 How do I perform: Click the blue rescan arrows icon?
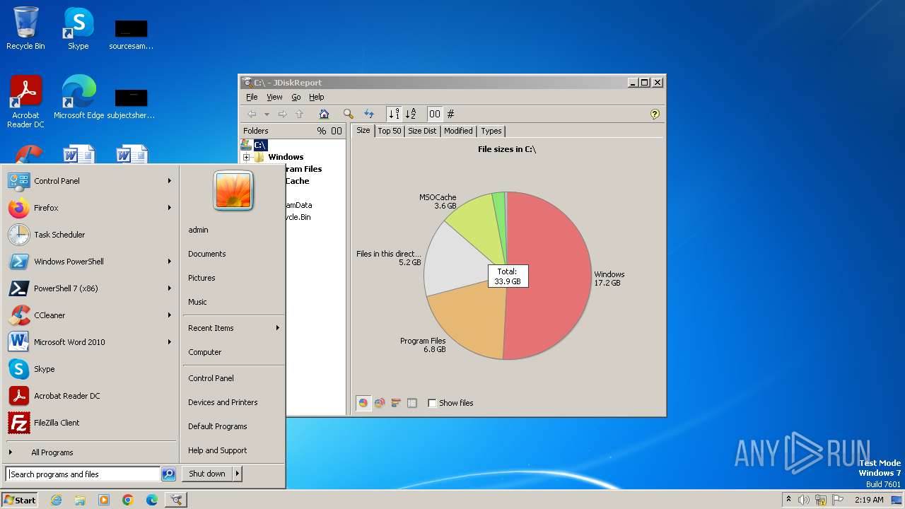click(x=368, y=114)
